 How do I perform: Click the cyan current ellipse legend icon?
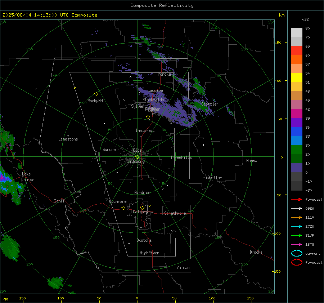click(297, 253)
